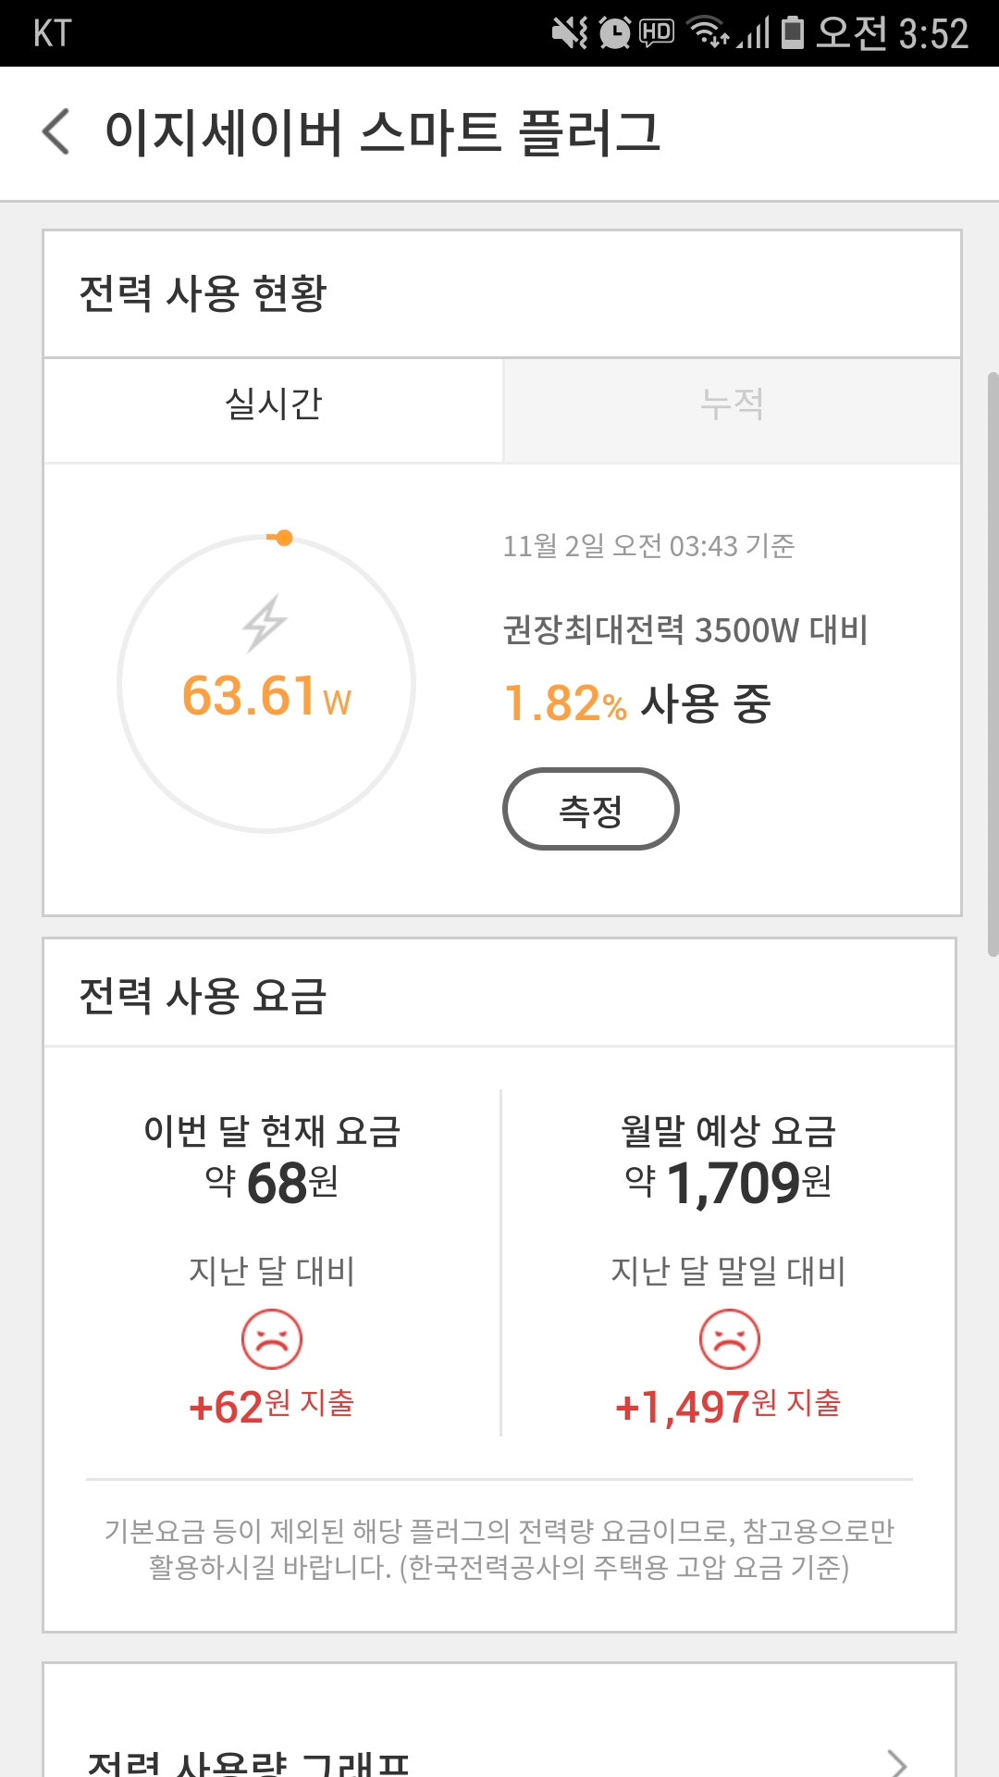The width and height of the screenshot is (999, 1777).
Task: Tap the HD icon in status bar
Action: (657, 33)
